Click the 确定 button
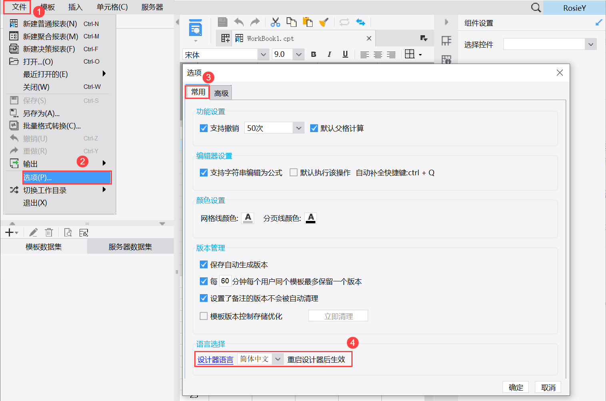The width and height of the screenshot is (606, 401). pyautogui.click(x=516, y=387)
